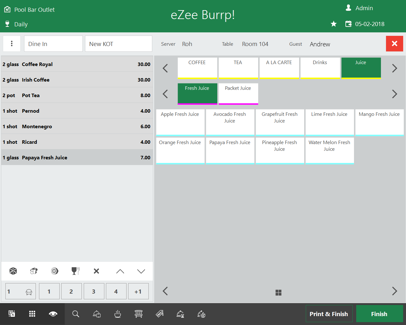Open the Dine In order type dropdown
Viewport: 406px width, 325px height.
(x=53, y=43)
